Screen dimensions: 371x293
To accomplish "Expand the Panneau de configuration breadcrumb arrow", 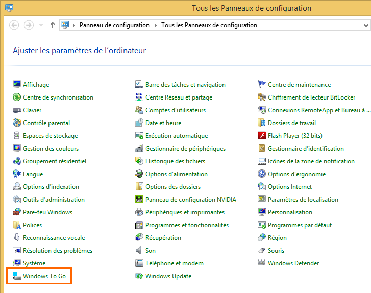I will click(156, 25).
